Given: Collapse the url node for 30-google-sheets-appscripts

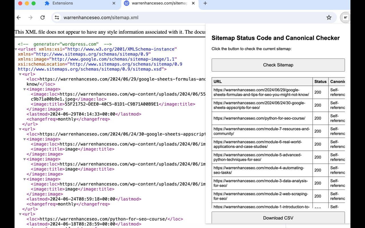Looking at the screenshot, I should pyautogui.click(x=20, y=129).
